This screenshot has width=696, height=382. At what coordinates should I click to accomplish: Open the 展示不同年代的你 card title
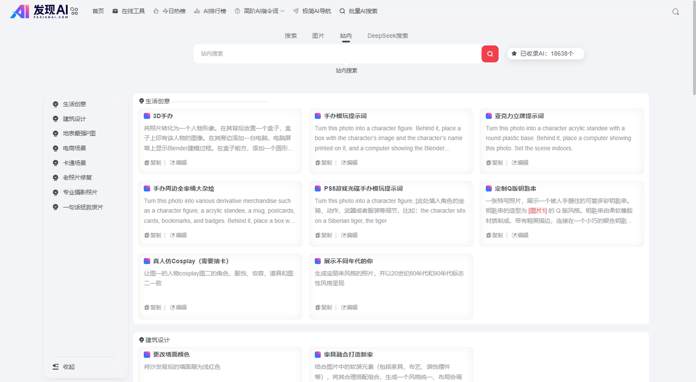pyautogui.click(x=348, y=261)
